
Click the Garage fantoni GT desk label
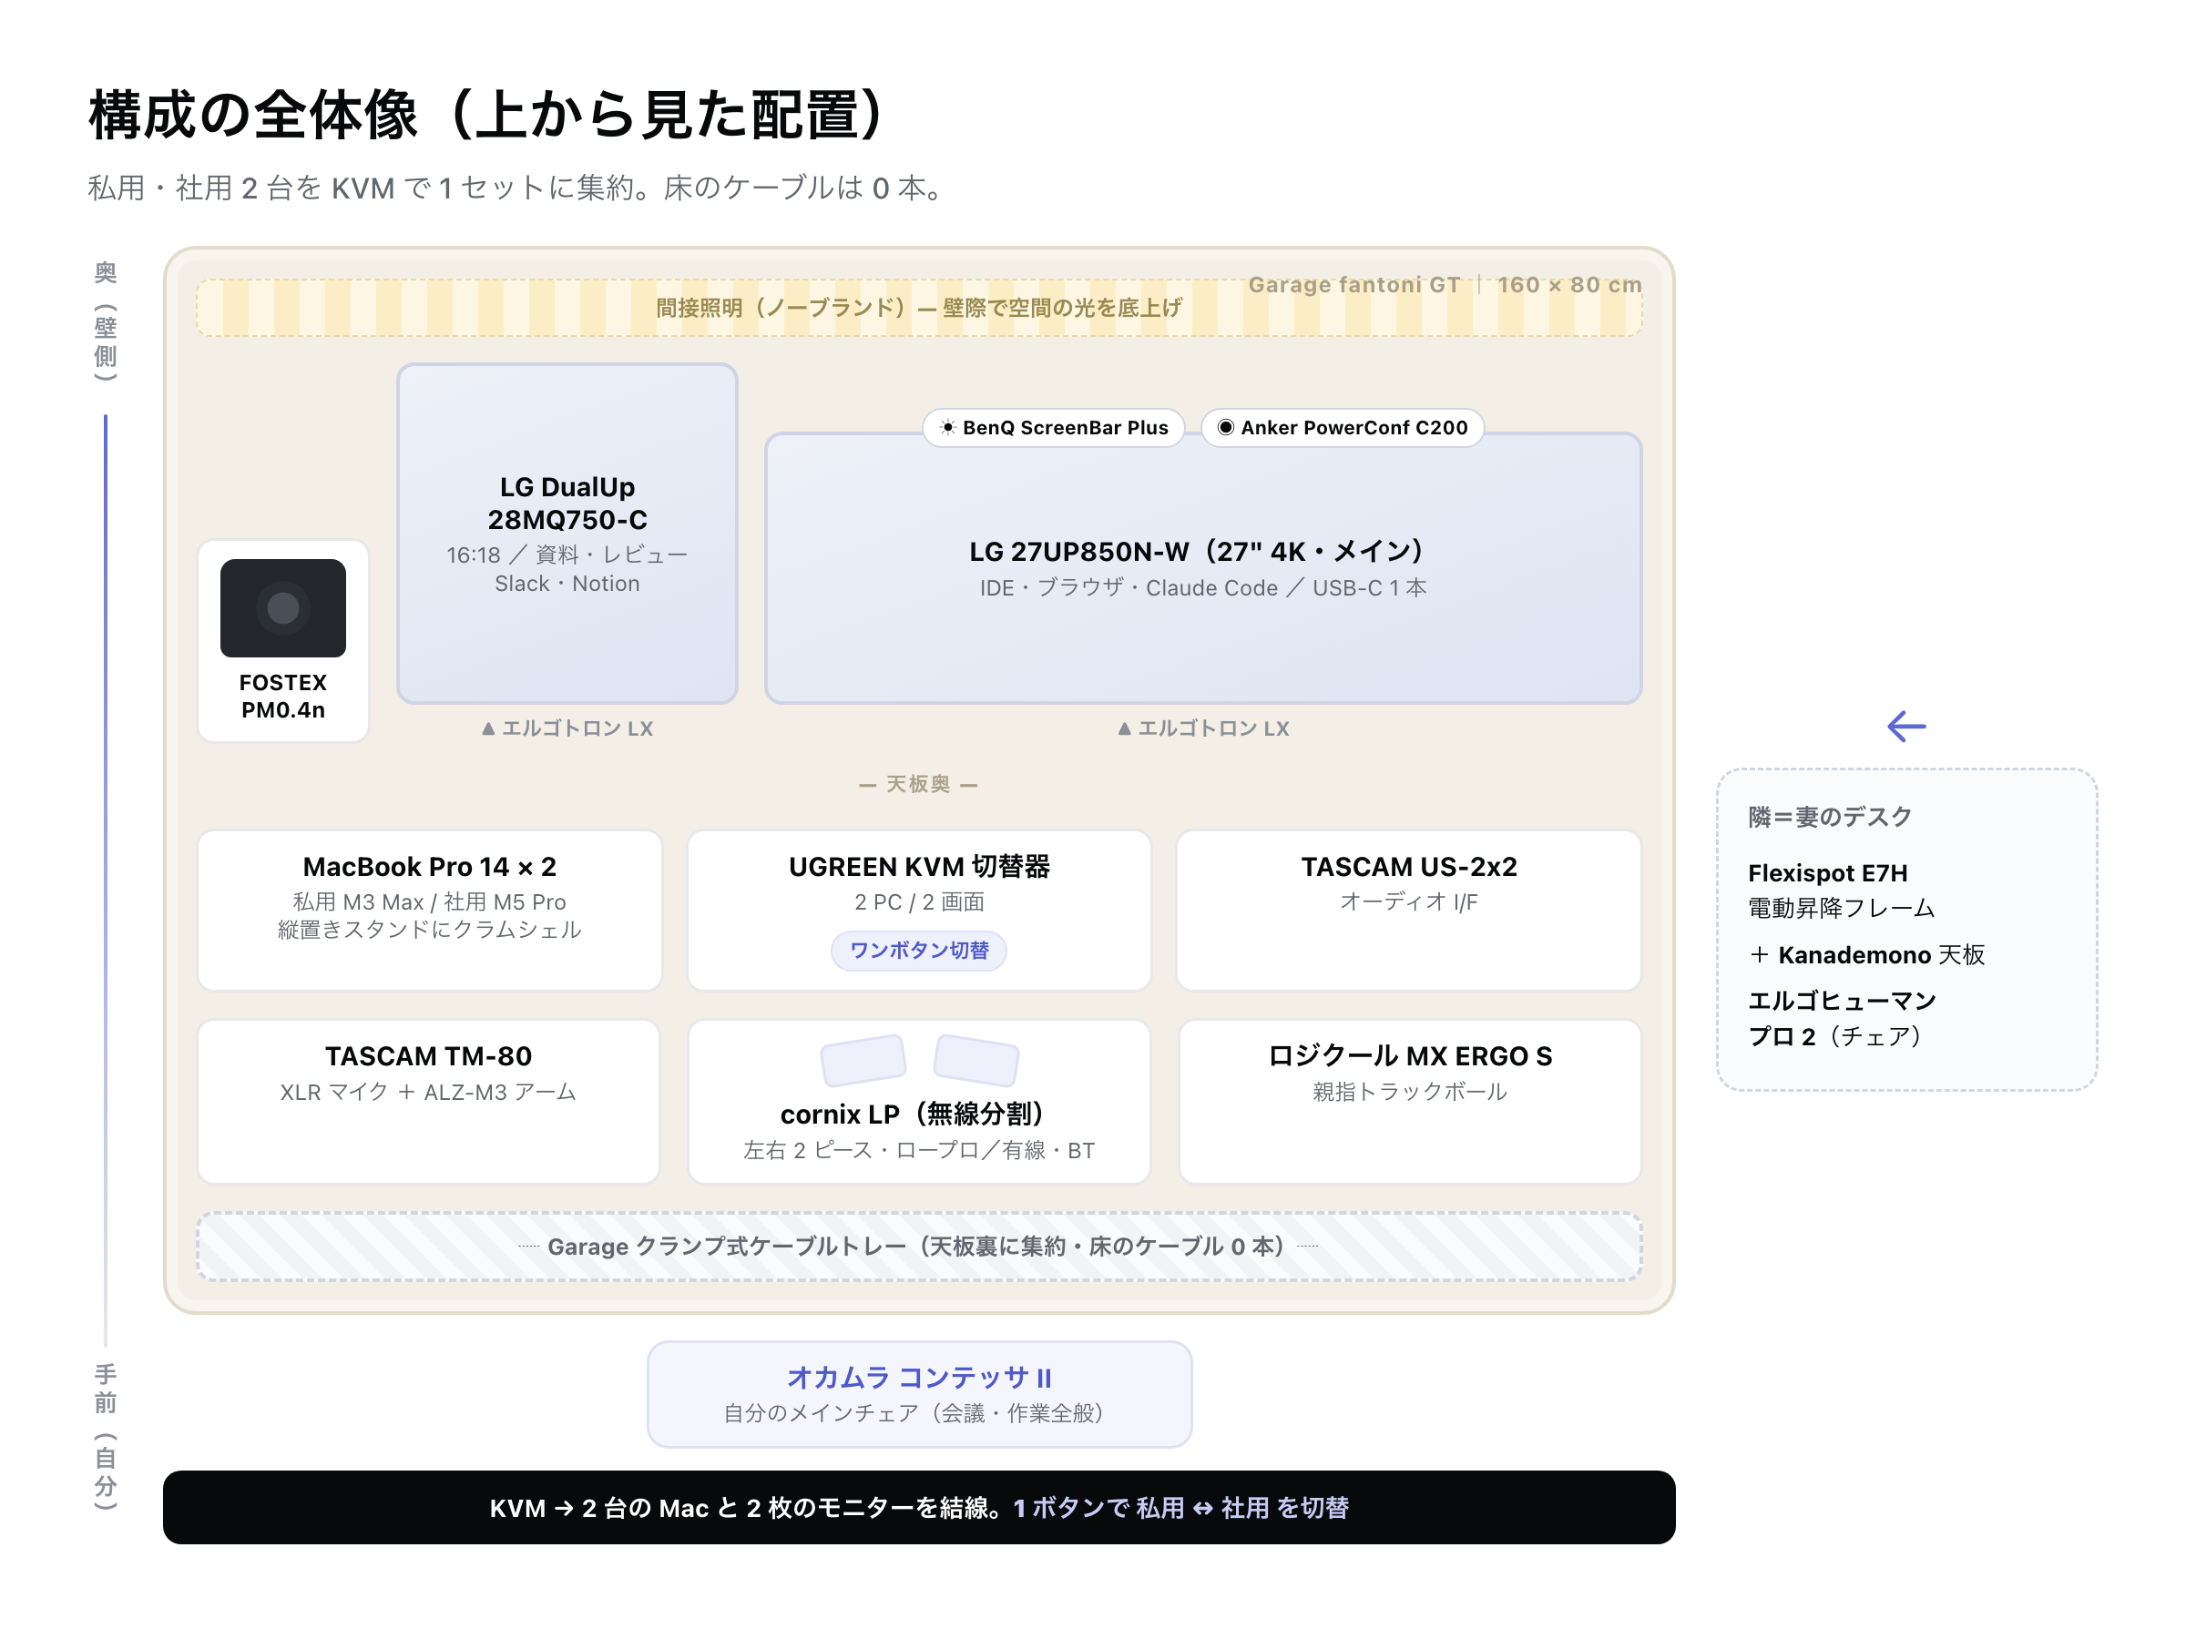[1353, 284]
